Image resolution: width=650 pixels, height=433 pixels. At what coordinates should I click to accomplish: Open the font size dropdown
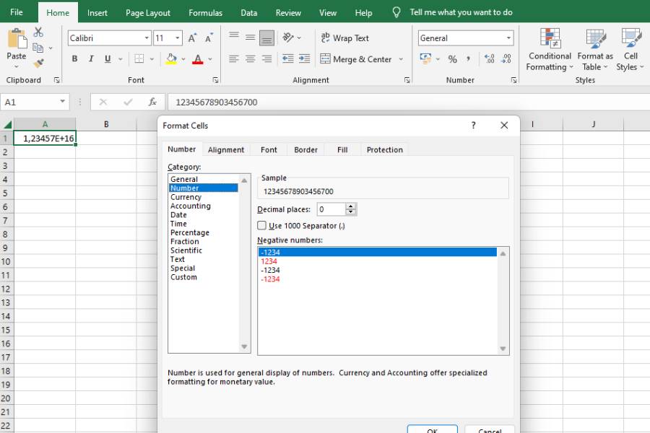pos(178,38)
